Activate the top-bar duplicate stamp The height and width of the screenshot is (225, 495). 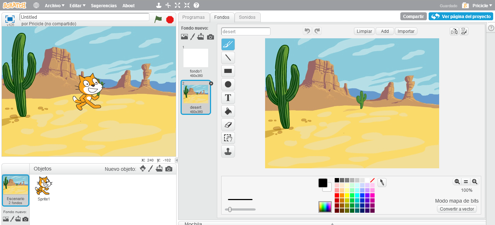(158, 5)
